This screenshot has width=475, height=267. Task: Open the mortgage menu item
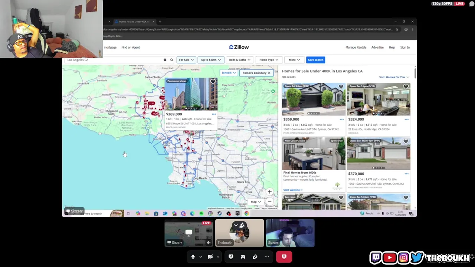[x=110, y=47]
